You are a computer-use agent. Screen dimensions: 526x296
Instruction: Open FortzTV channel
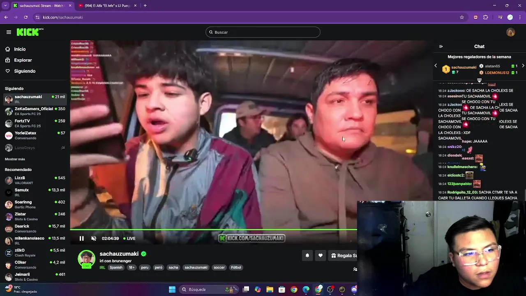coord(35,123)
